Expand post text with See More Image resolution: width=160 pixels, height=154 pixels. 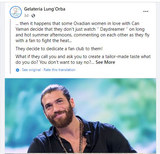pos(105,62)
